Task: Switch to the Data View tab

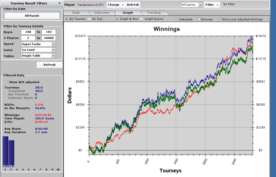Action: (102, 13)
